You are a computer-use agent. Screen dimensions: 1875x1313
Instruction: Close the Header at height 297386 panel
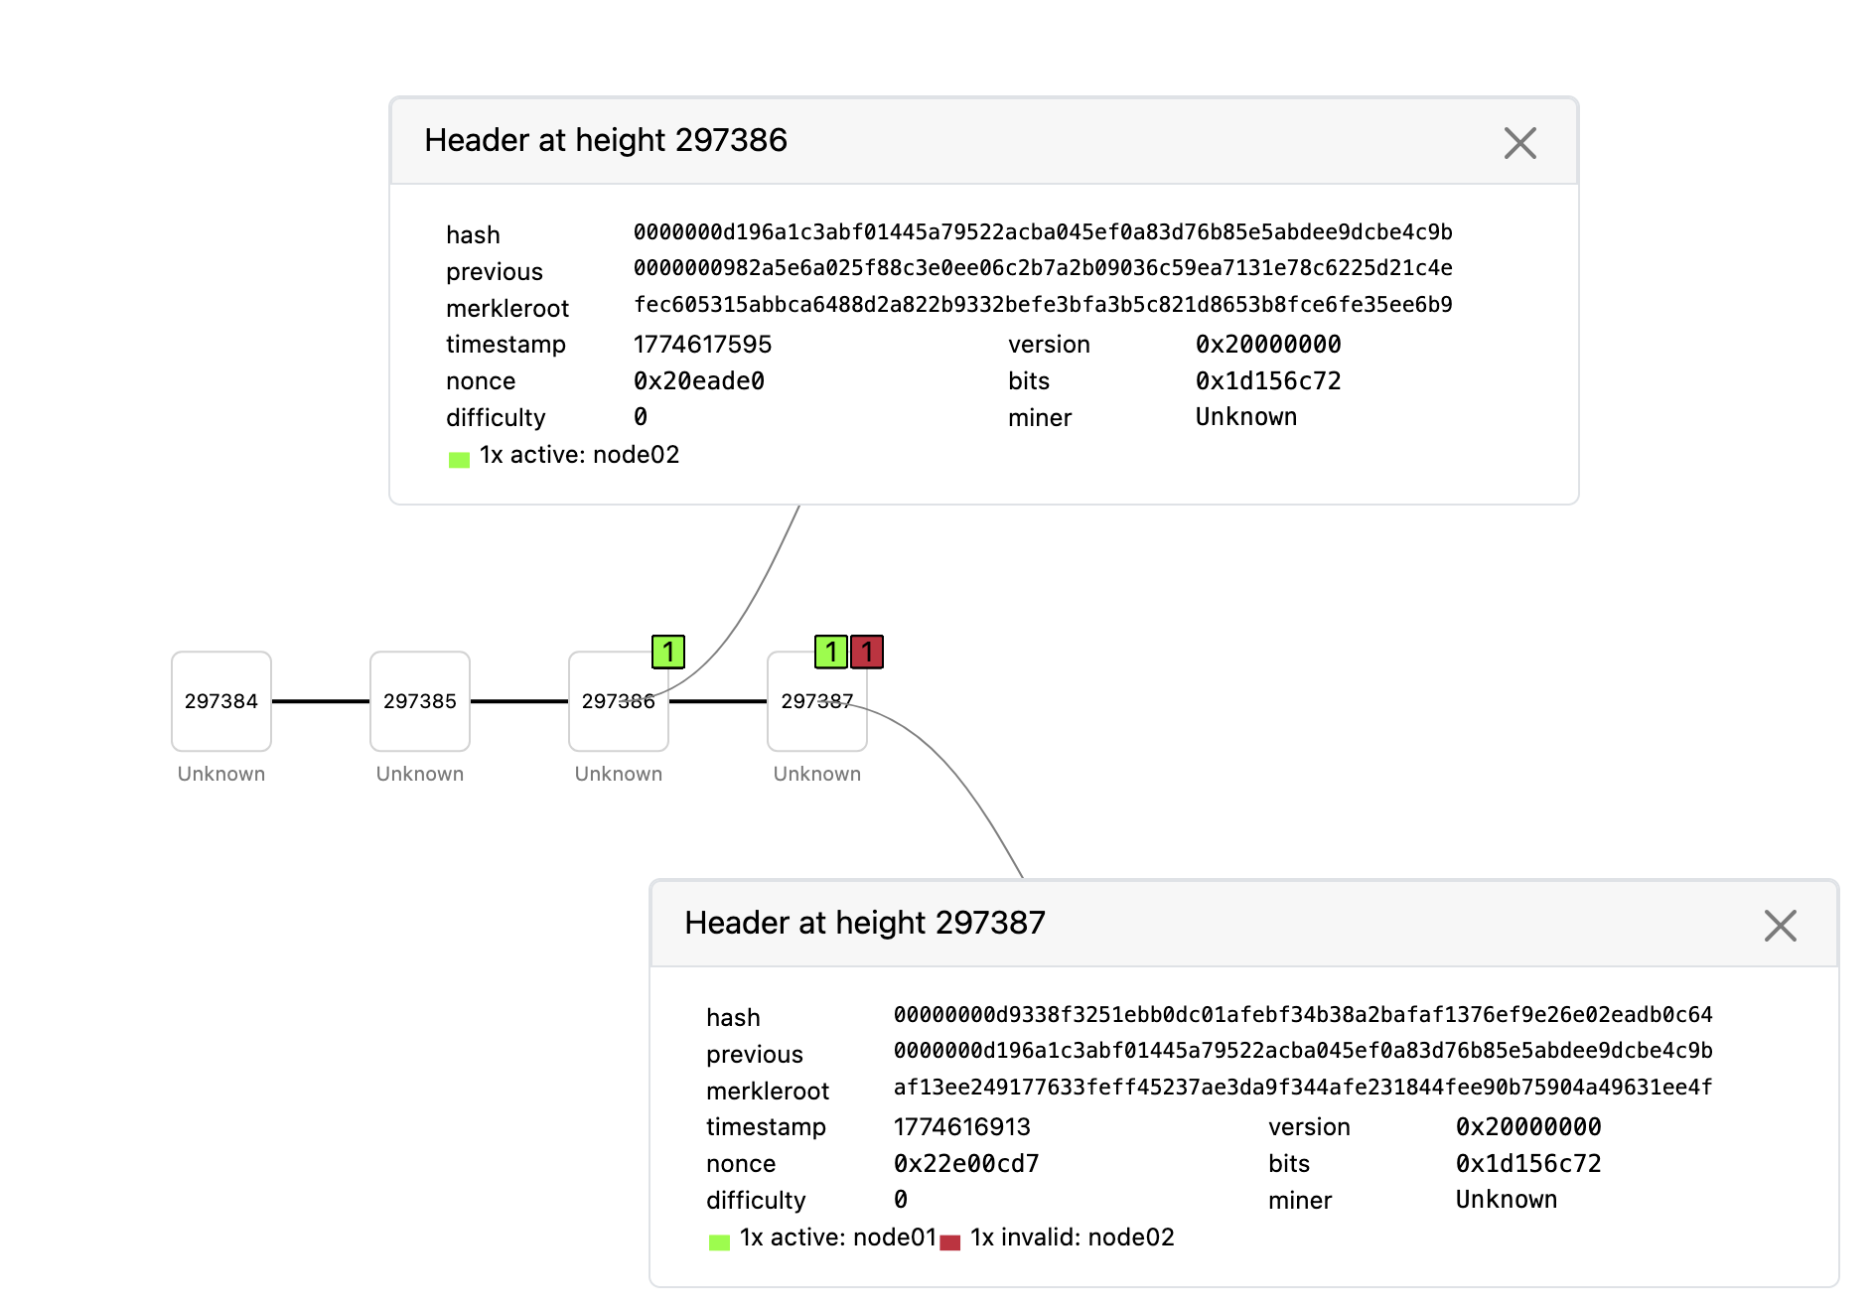1519,143
